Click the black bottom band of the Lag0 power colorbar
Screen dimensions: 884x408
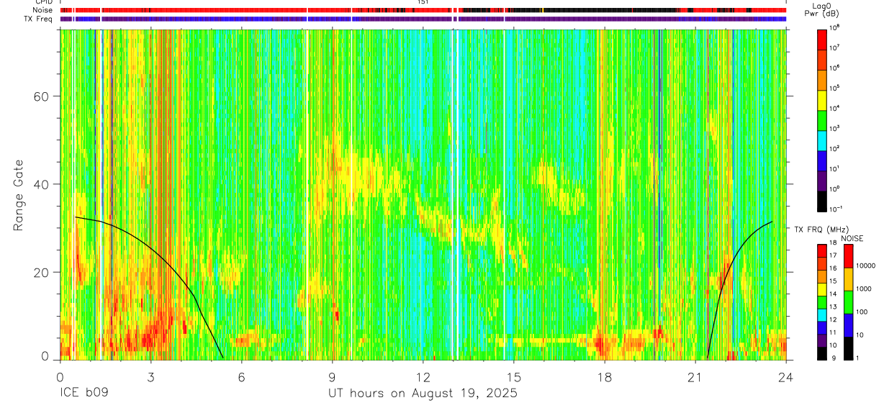(x=821, y=201)
